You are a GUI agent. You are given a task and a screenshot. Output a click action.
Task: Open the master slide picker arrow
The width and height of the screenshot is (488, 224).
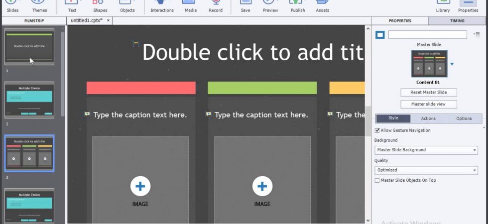(x=452, y=64)
